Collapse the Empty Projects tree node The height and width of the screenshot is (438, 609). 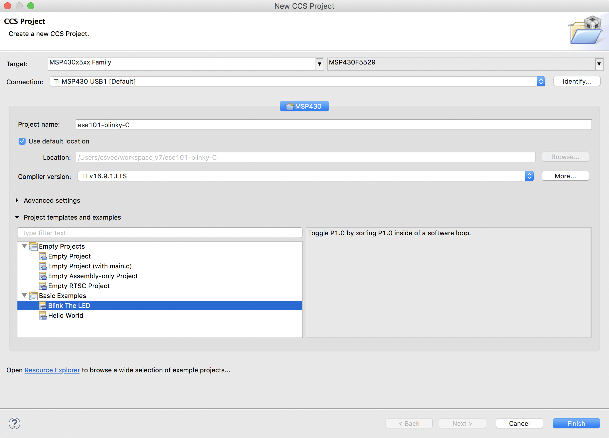click(24, 246)
